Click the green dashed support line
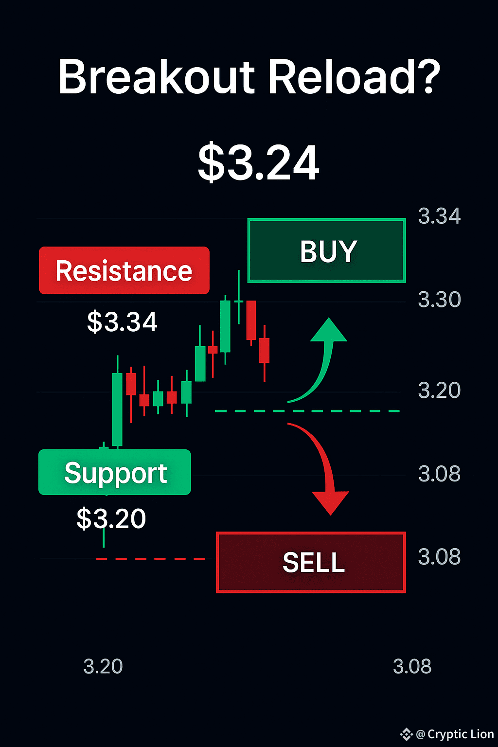 click(x=307, y=411)
